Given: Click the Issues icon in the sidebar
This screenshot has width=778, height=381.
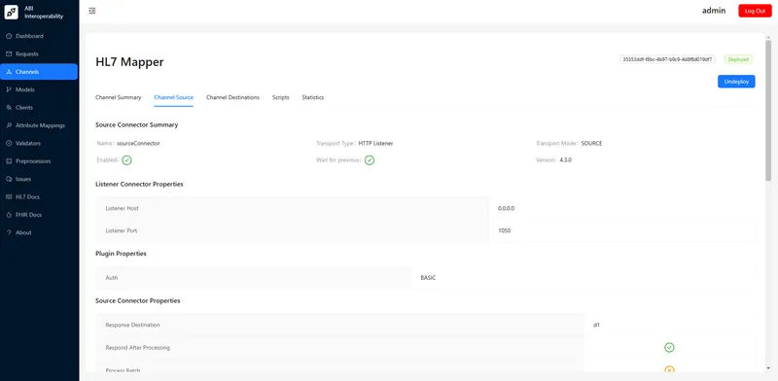Looking at the screenshot, I should pos(9,179).
